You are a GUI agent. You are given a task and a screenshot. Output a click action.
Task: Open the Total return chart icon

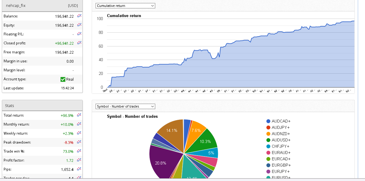79,115
